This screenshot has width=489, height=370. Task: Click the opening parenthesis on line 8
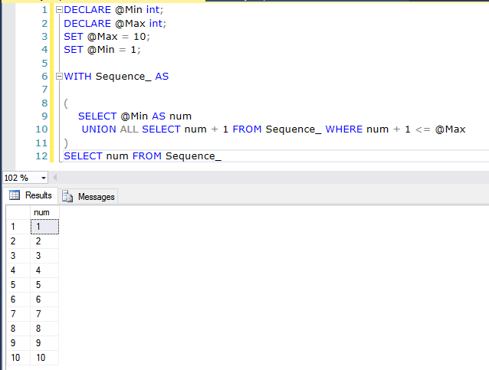pos(66,103)
